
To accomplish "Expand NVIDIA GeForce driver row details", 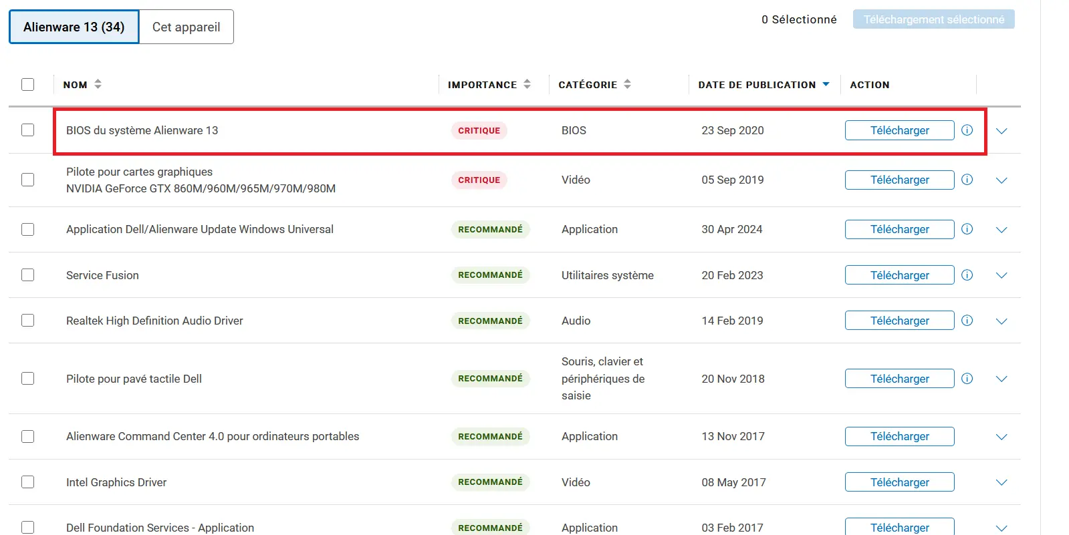I will pyautogui.click(x=1001, y=180).
